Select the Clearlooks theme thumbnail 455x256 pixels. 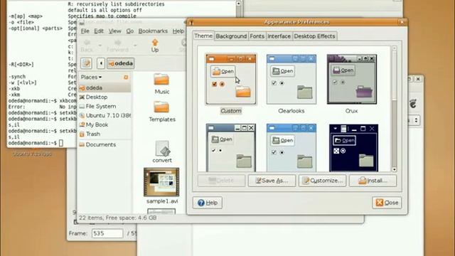[x=291, y=79]
